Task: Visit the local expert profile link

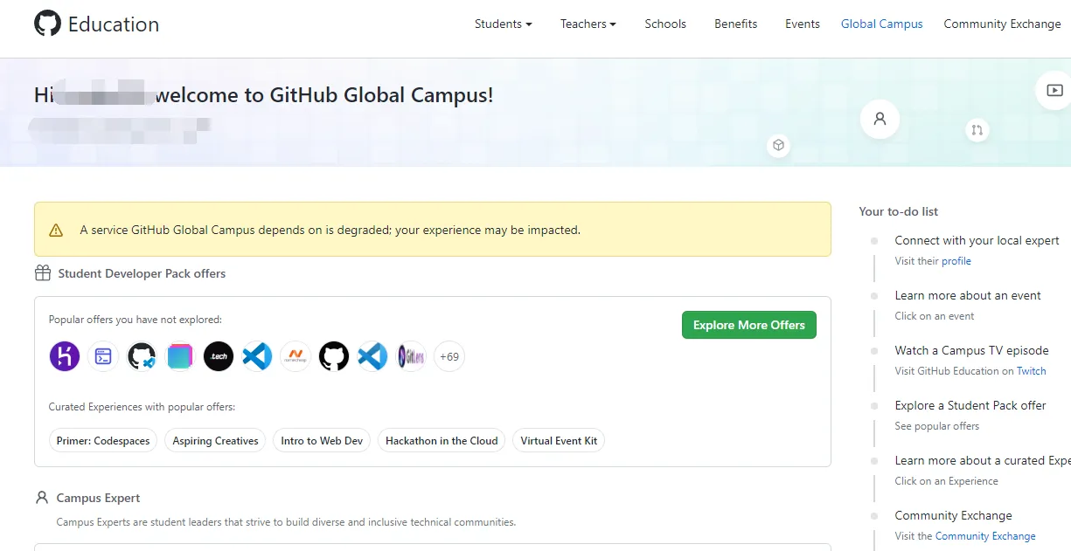Action: tap(956, 261)
